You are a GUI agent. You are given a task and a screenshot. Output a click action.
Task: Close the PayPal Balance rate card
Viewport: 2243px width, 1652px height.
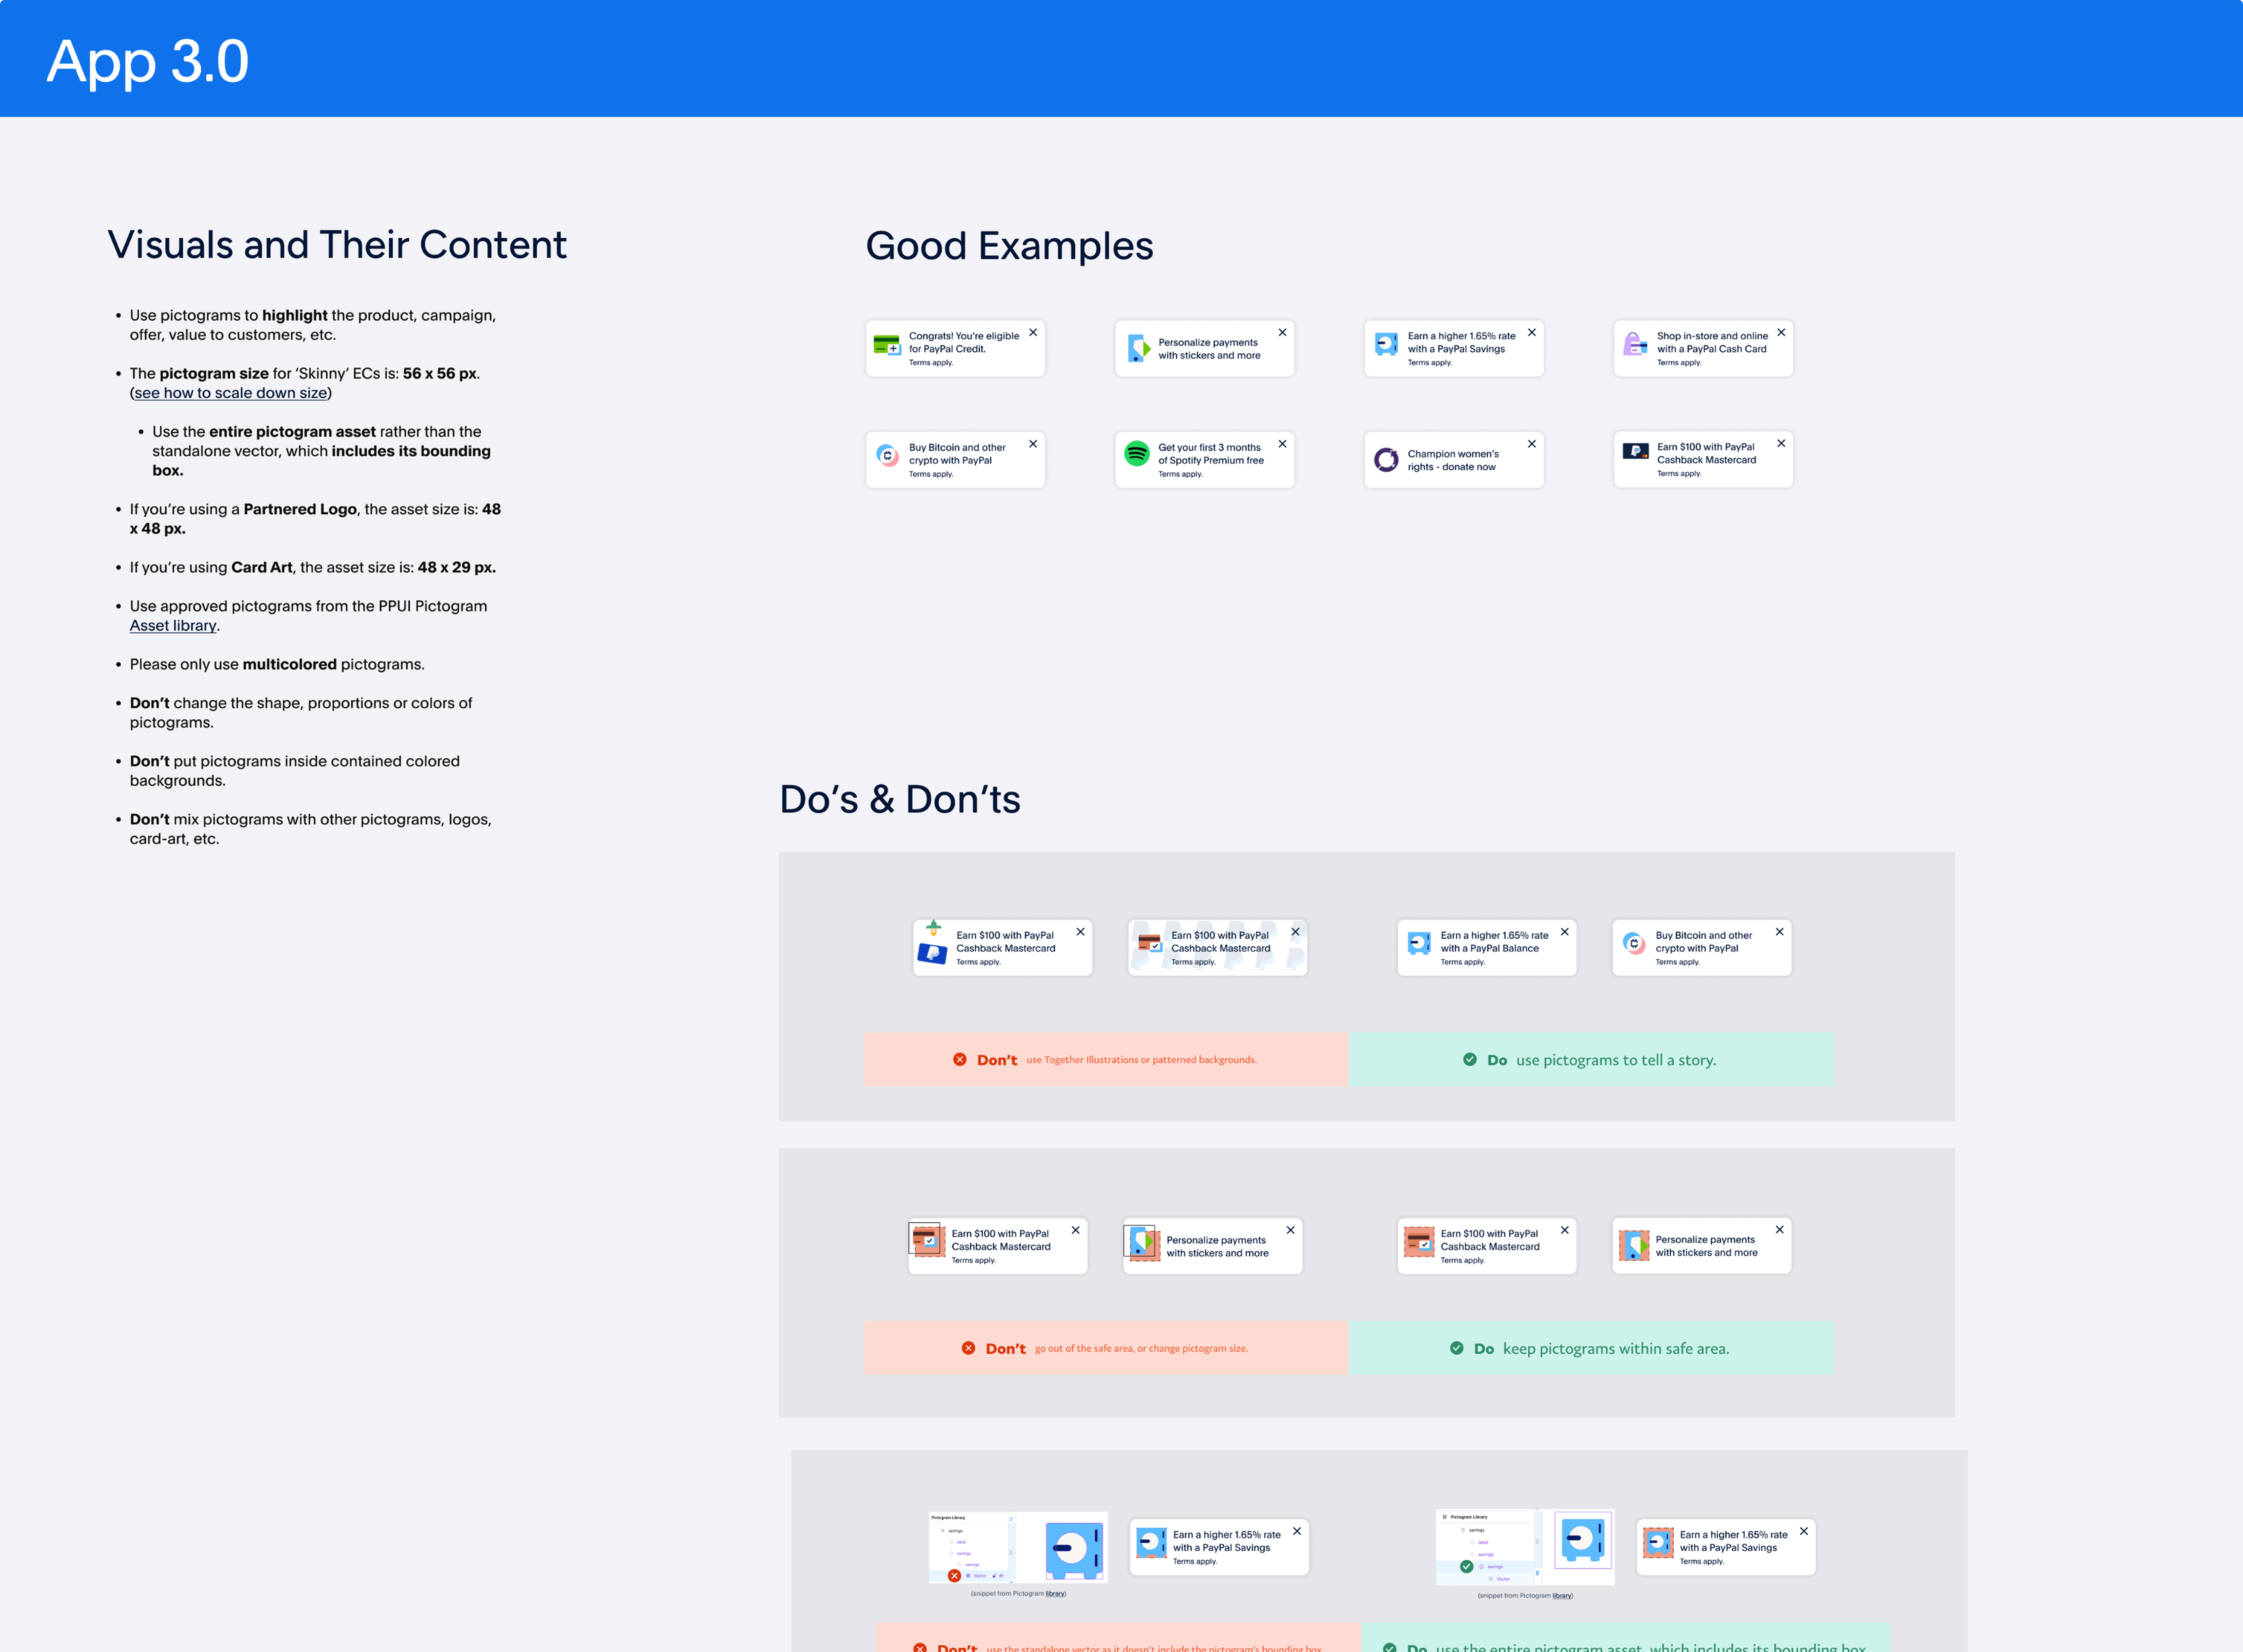pyautogui.click(x=1565, y=932)
